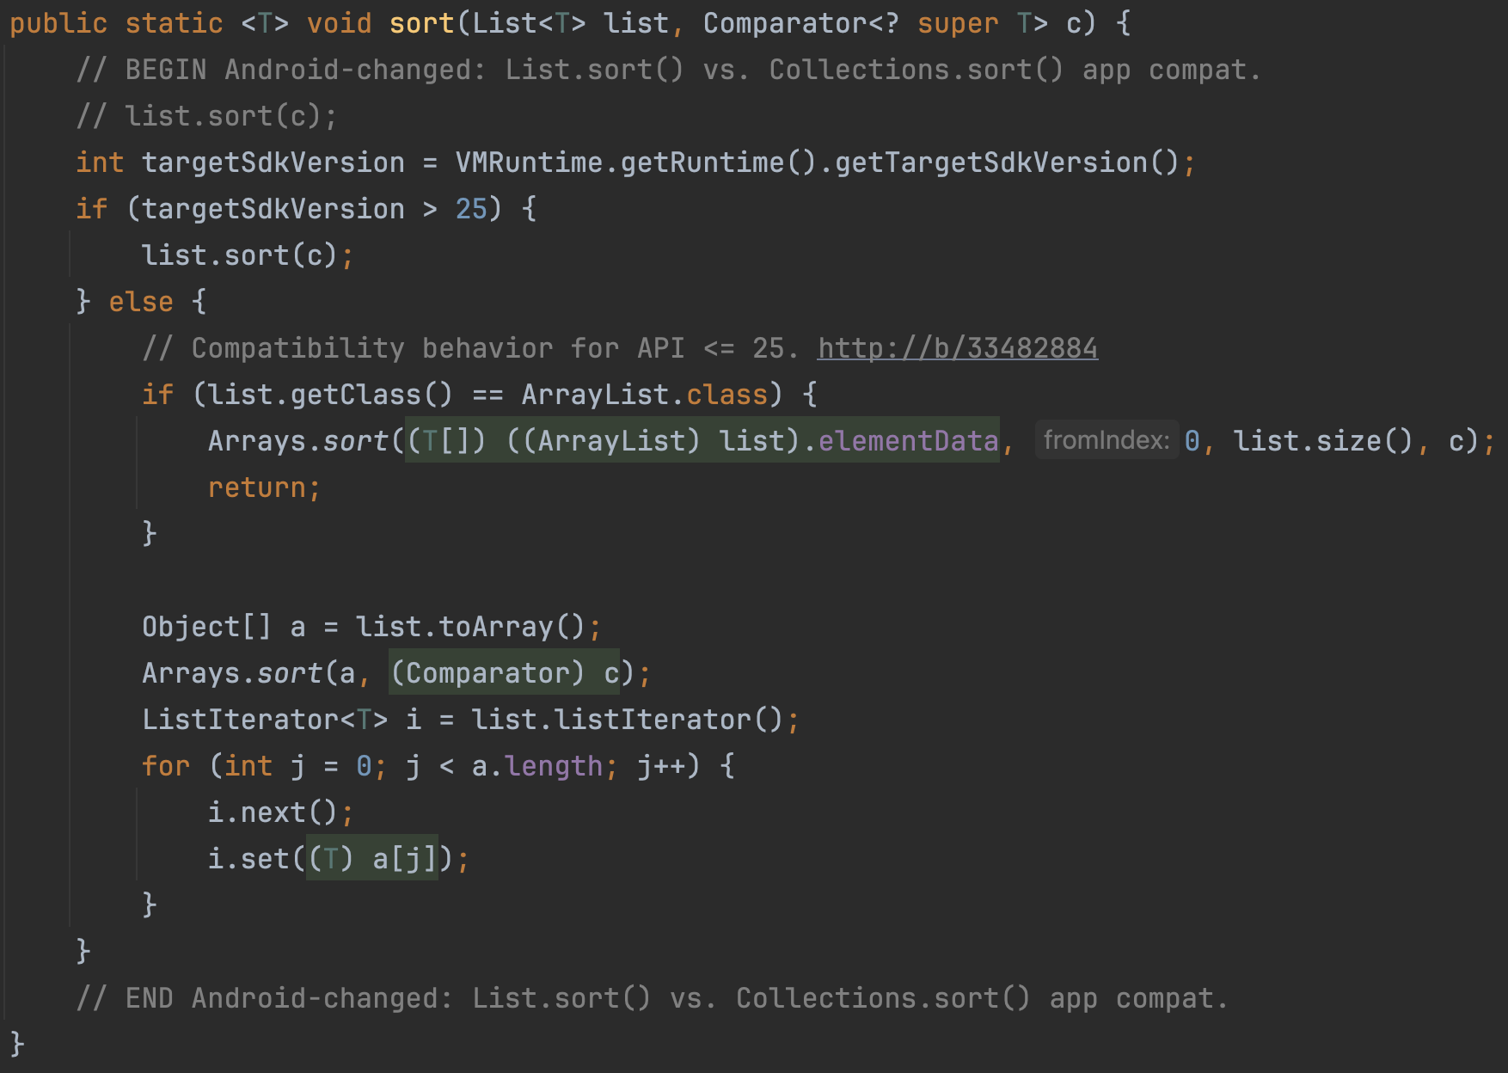Image resolution: width=1508 pixels, height=1073 pixels.
Task: Click the return statement keyword
Action: 257,487
